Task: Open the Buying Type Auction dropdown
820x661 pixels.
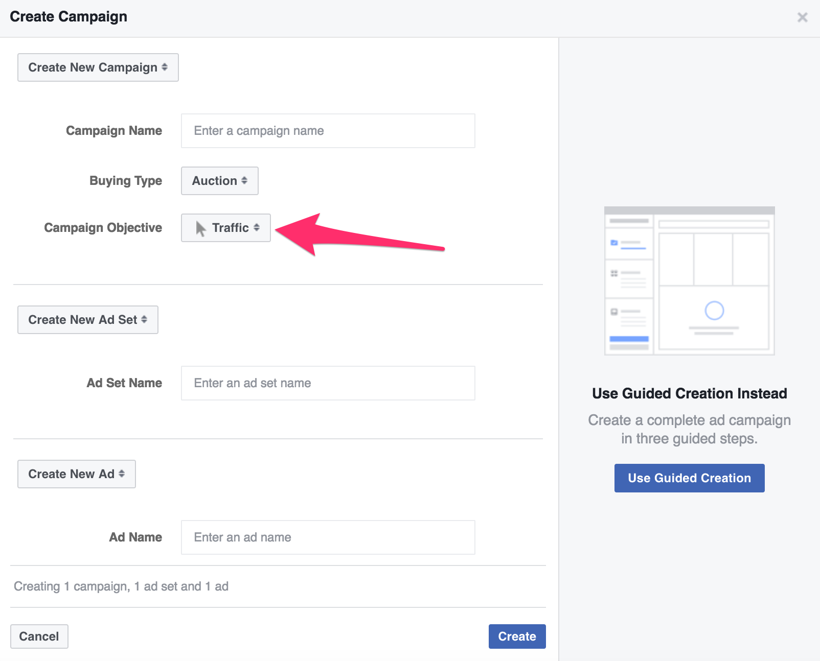Action: (220, 181)
